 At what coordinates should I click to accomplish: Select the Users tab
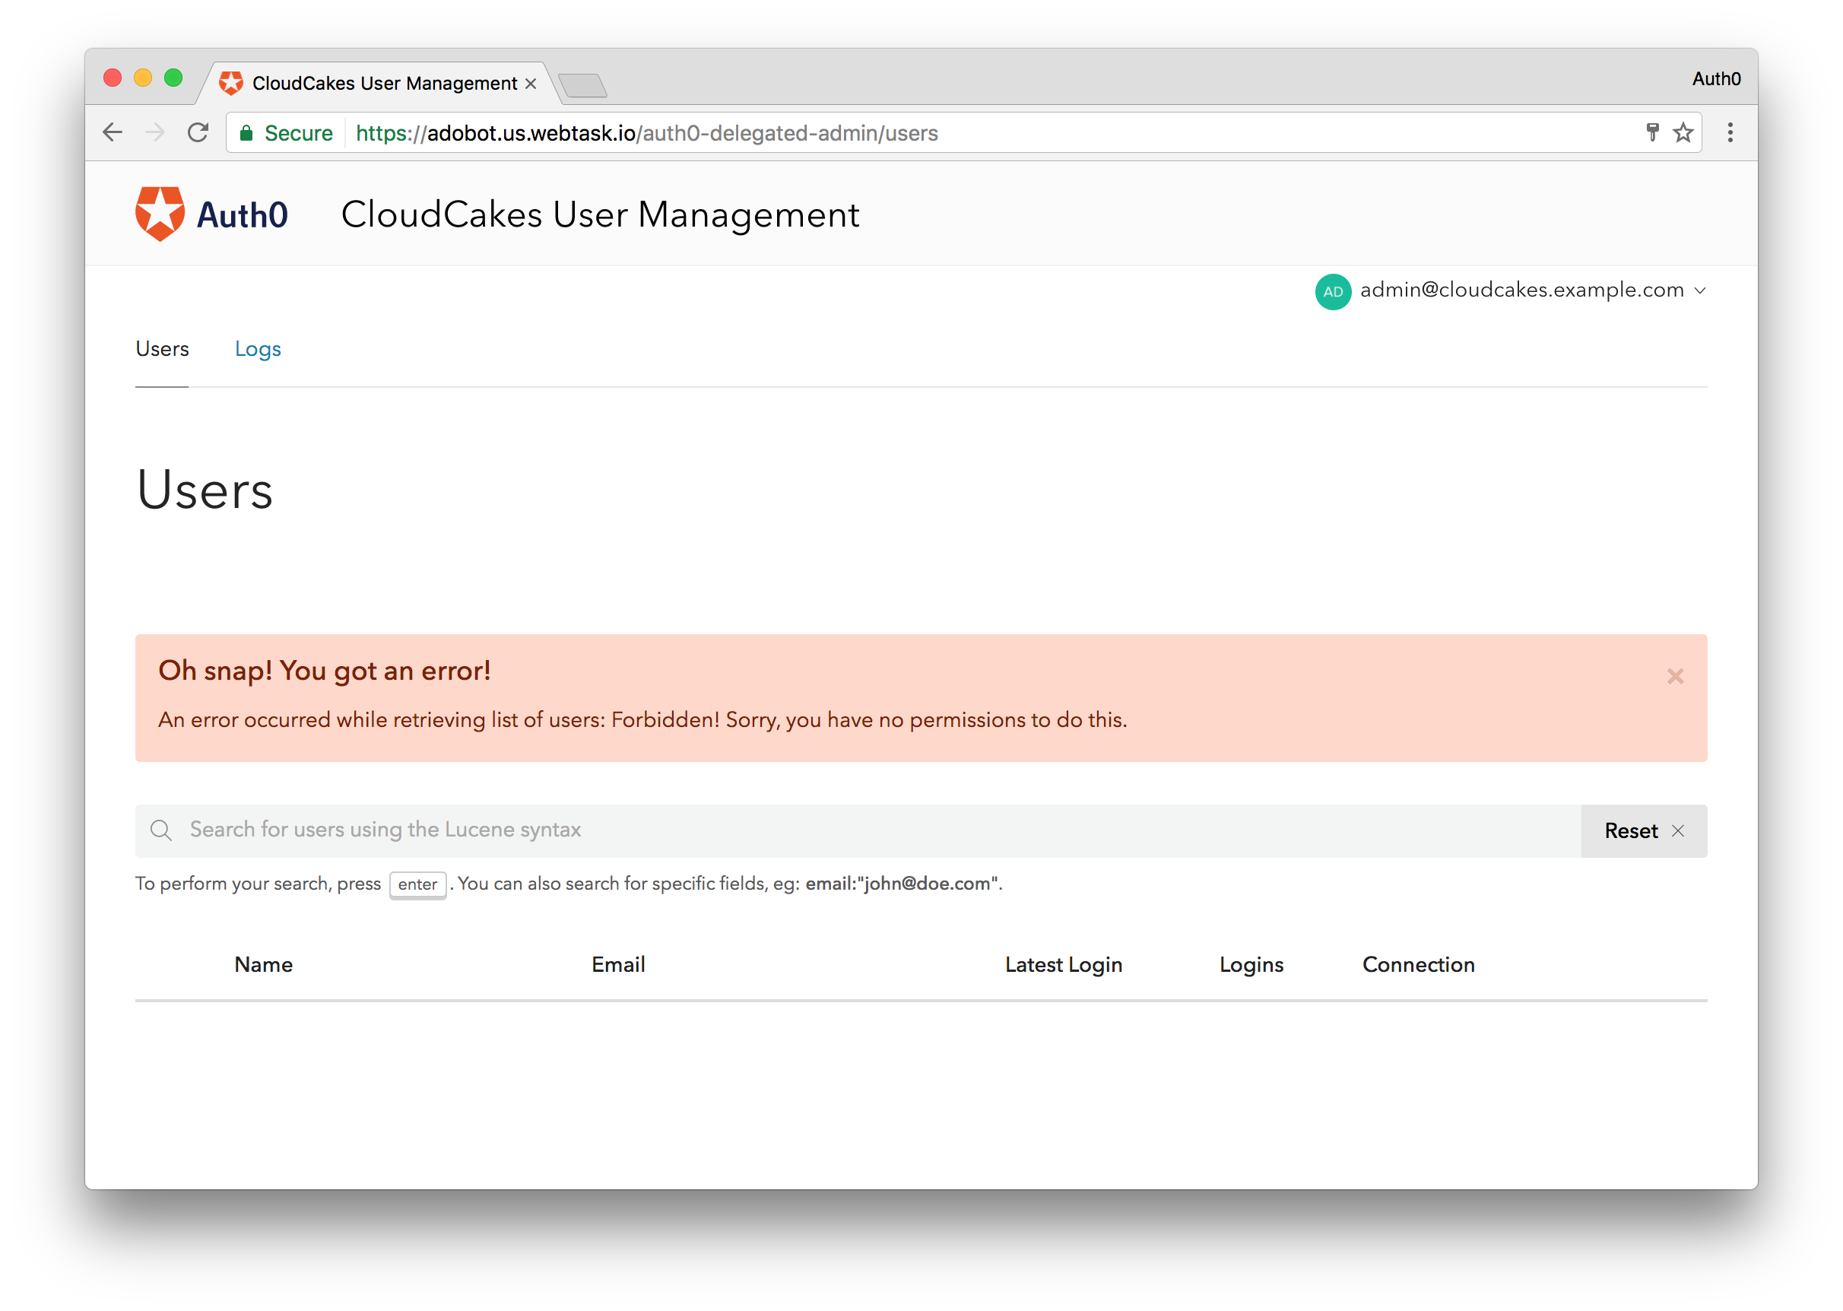click(162, 349)
